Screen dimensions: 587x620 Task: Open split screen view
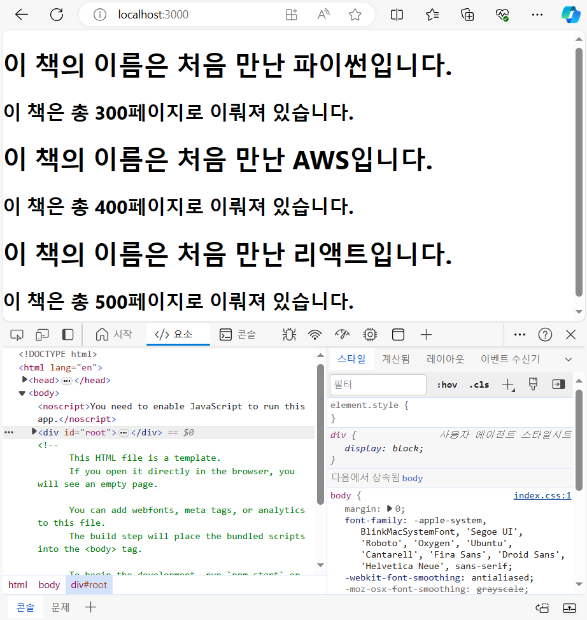pos(397,15)
